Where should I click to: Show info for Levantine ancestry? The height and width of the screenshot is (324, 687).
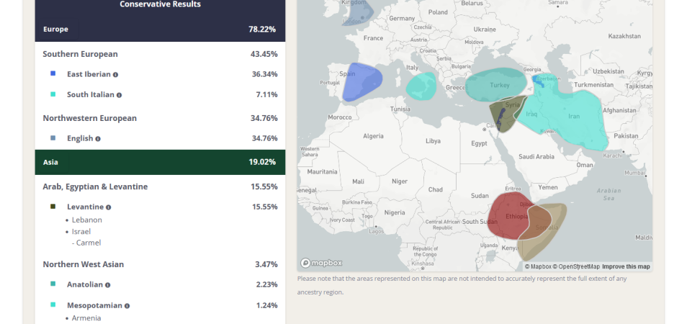coord(108,207)
